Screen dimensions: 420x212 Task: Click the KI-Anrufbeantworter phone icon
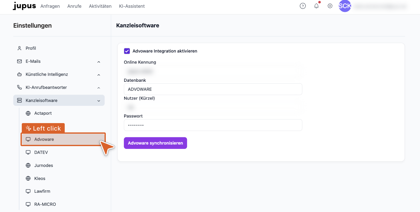(x=19, y=87)
